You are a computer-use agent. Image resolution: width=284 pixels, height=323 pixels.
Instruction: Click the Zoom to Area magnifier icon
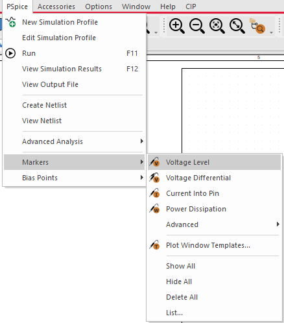[x=217, y=26]
